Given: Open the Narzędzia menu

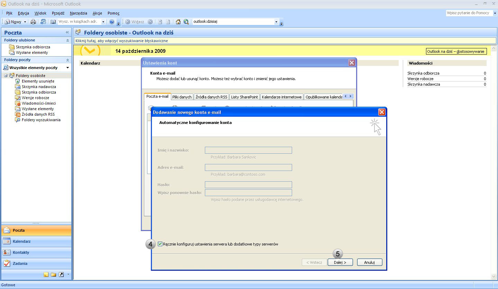Looking at the screenshot, I should (x=79, y=13).
